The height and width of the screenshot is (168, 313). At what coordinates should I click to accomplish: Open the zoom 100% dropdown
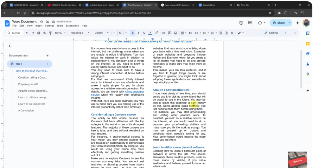click(60, 33)
